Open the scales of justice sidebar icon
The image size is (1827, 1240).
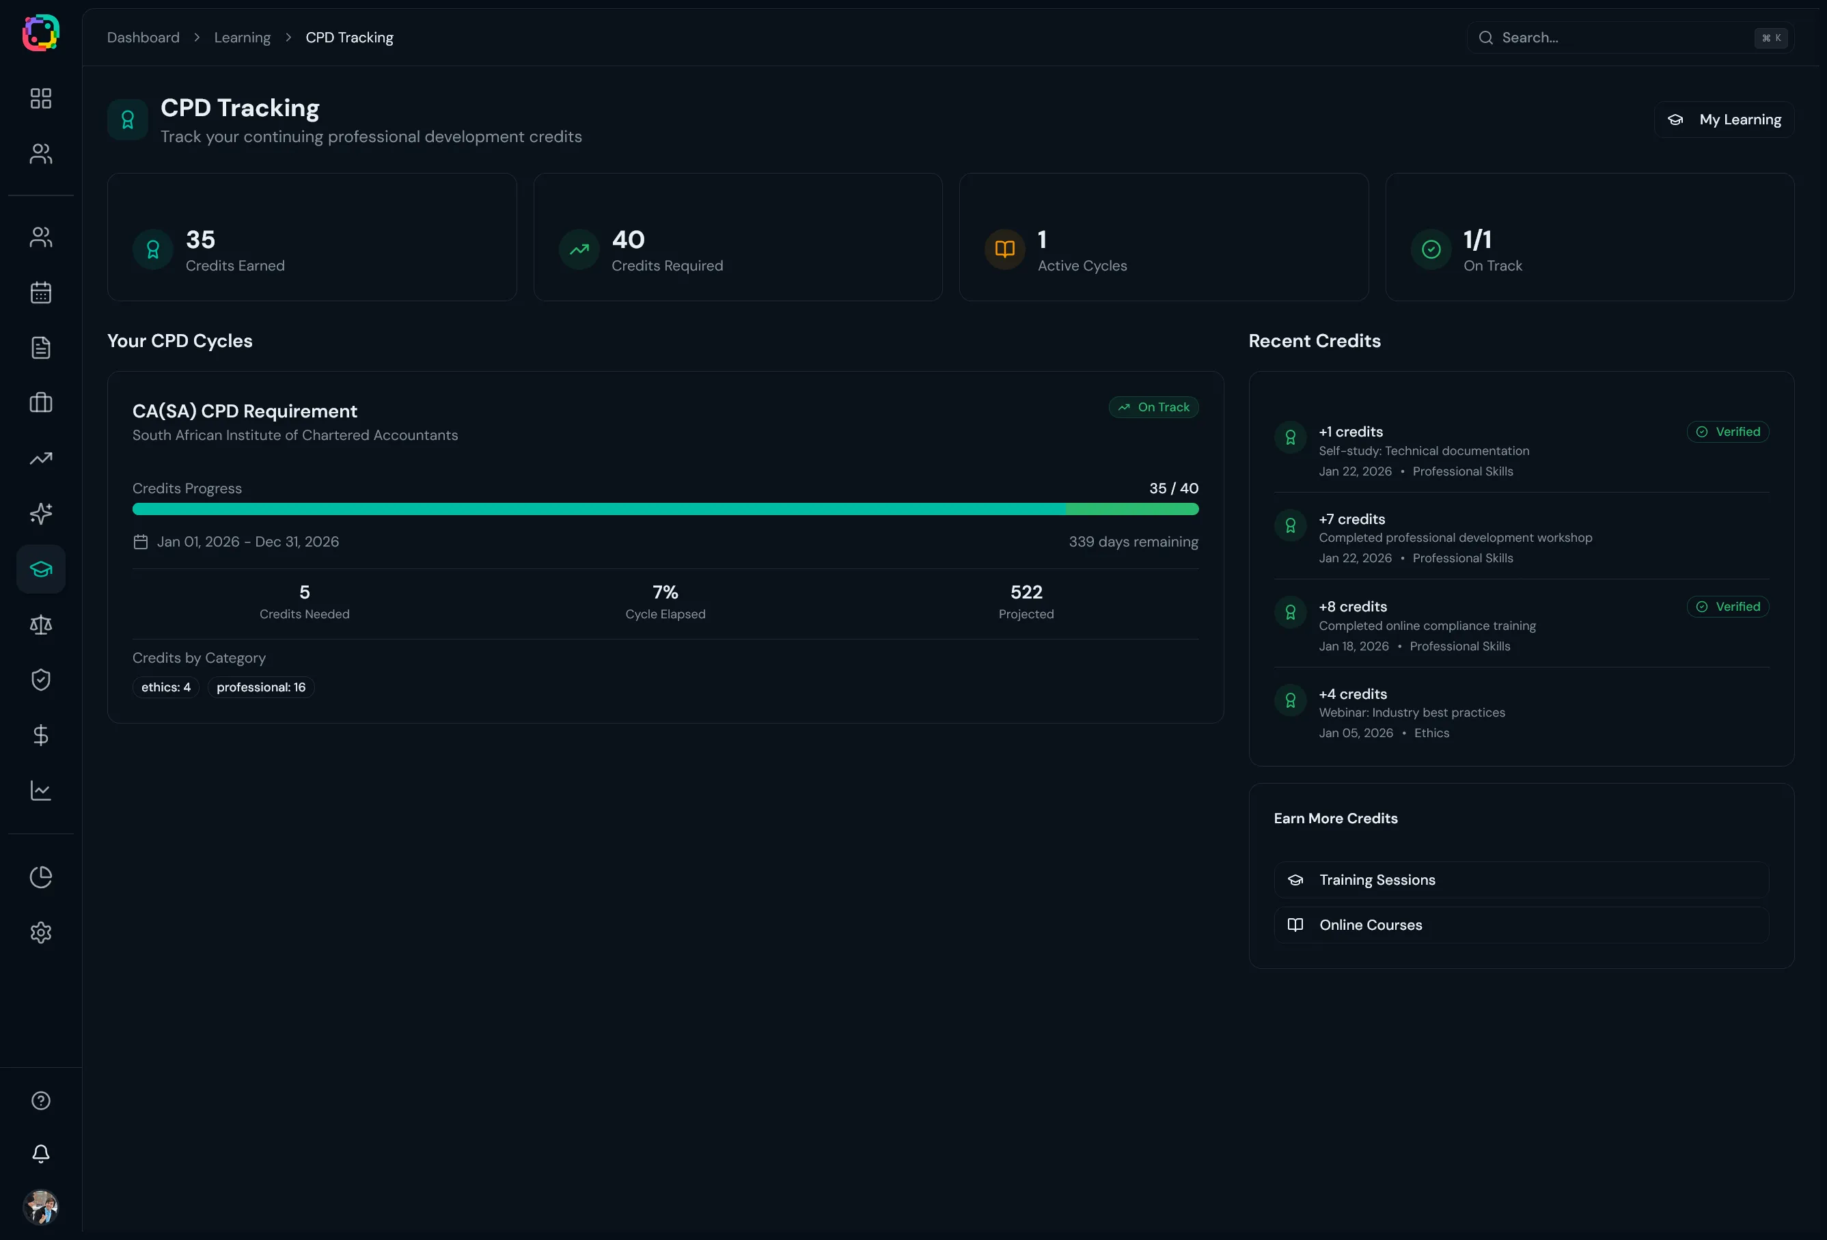(41, 624)
